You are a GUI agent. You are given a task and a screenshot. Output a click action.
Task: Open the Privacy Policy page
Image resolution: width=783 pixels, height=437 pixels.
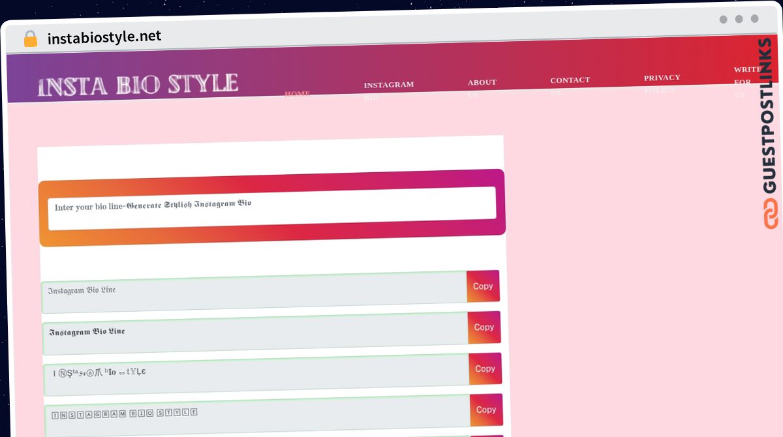(x=662, y=83)
